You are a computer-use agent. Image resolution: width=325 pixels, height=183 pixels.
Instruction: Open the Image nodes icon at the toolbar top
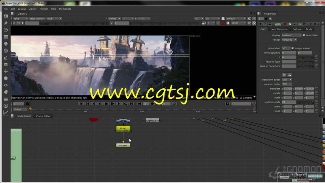[x=6, y=16]
